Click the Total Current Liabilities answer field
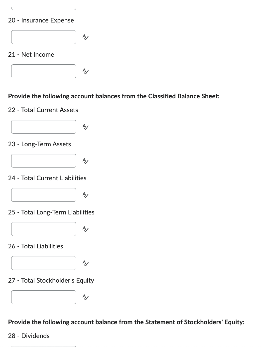The height and width of the screenshot is (347, 261). tap(43, 195)
